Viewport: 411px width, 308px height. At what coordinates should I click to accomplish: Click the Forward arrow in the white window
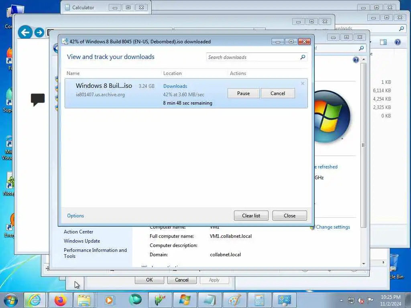[39, 32]
